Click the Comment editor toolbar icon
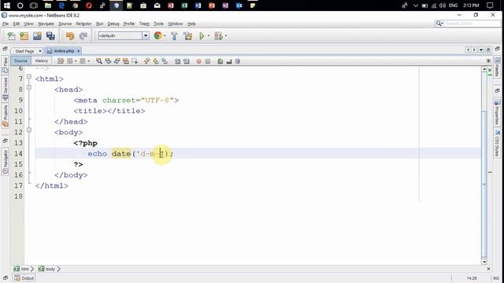 [x=220, y=61]
